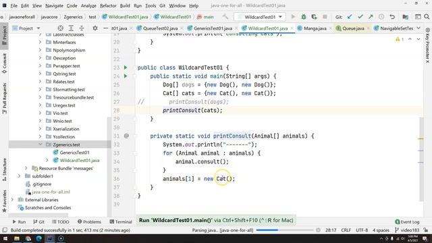Screen dimensions: 432x243
Task: Click the javacore breadcrumb
Action: 49,17
